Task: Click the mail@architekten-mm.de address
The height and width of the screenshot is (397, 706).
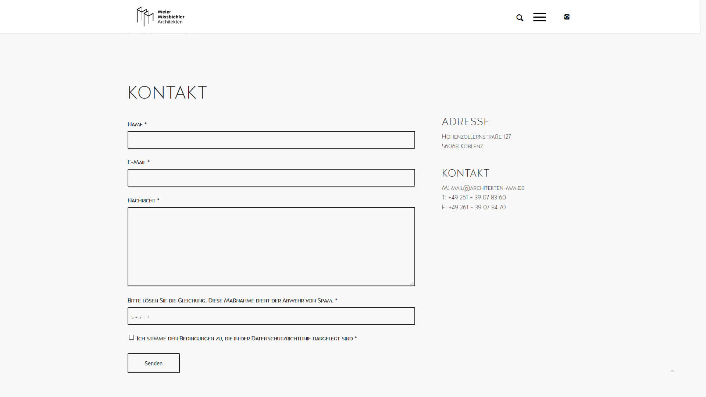Action: tap(488, 188)
